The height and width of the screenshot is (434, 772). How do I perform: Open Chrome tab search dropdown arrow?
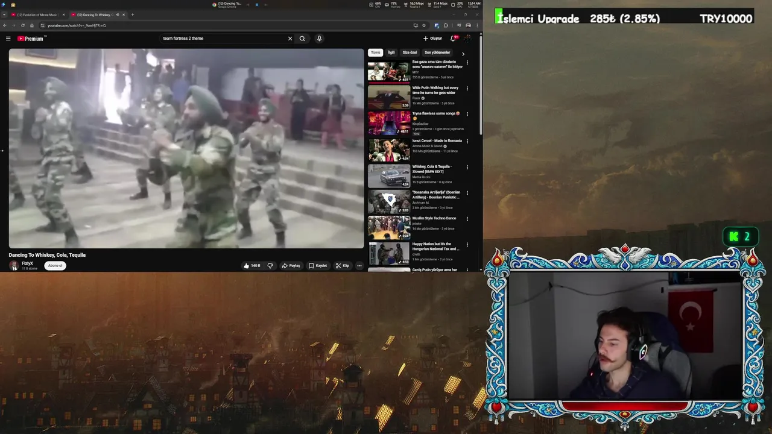(4, 14)
